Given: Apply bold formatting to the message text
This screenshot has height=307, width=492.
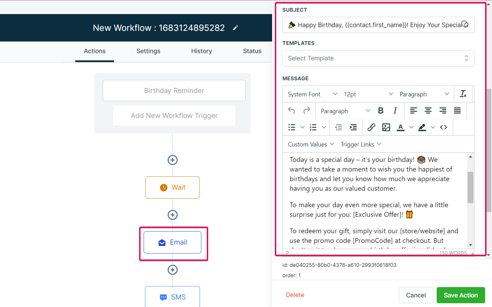Looking at the screenshot, I should [380, 110].
